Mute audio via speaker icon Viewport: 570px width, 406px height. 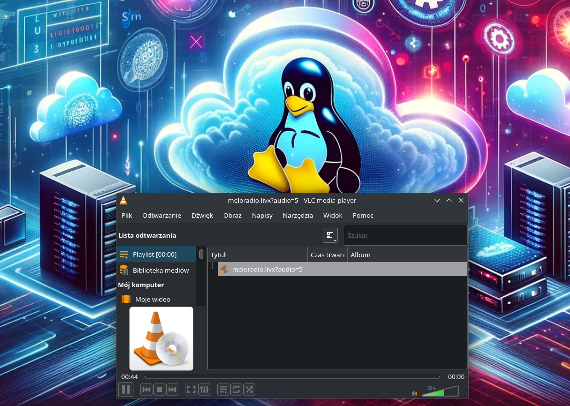tap(414, 393)
